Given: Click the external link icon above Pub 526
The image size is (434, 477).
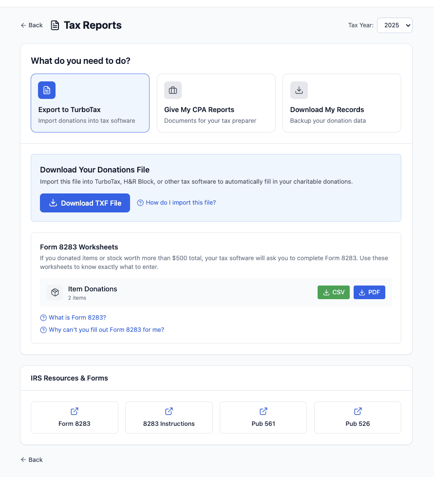Looking at the screenshot, I should (x=358, y=411).
